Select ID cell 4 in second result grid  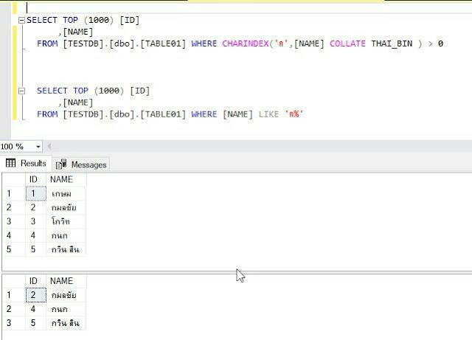pos(36,309)
